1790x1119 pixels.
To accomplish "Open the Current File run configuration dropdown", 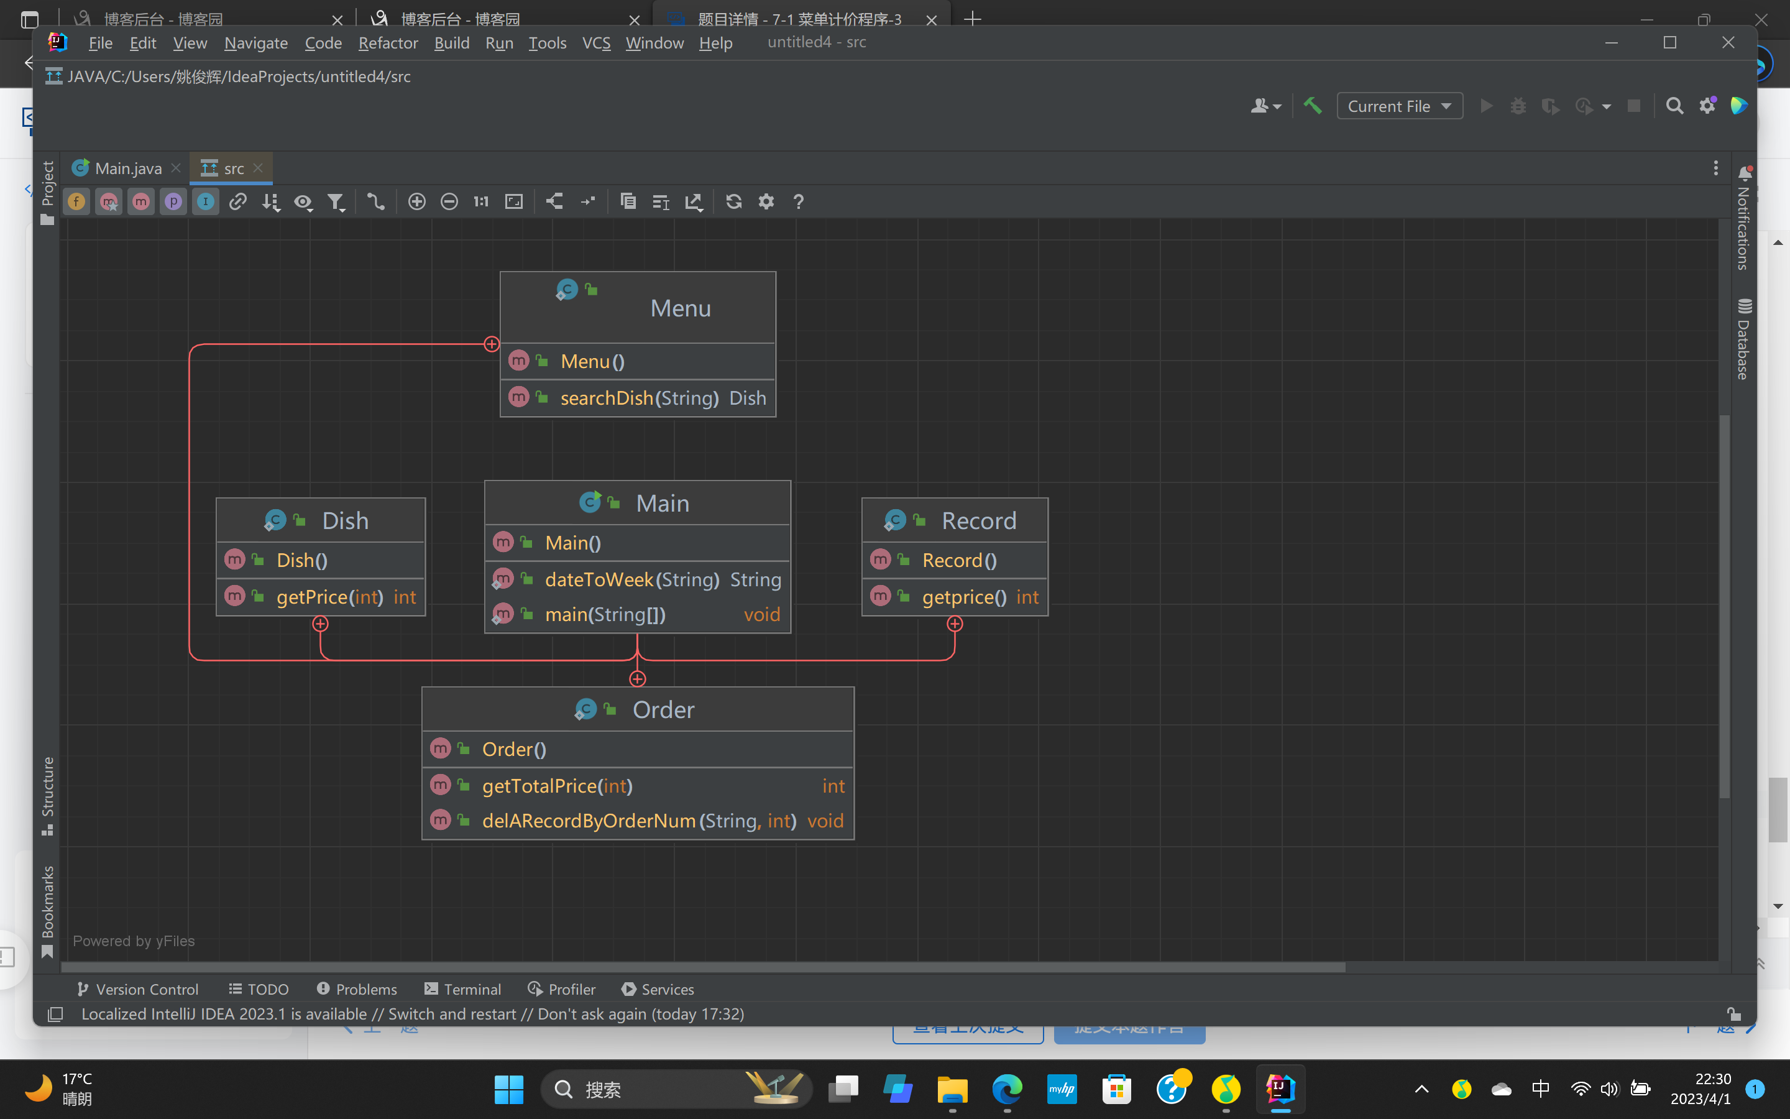I will pyautogui.click(x=1398, y=106).
